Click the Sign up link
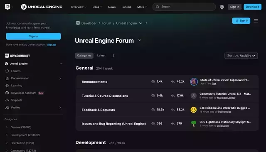Screen dimensions: 266x152 tap(52, 44)
